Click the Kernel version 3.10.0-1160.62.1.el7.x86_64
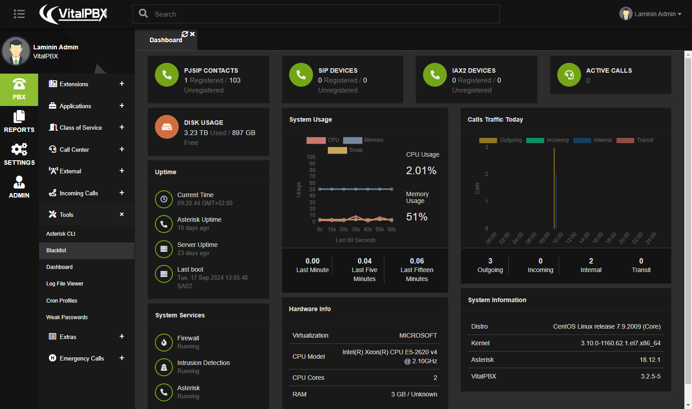Viewport: 692px width, 409px height. point(621,343)
